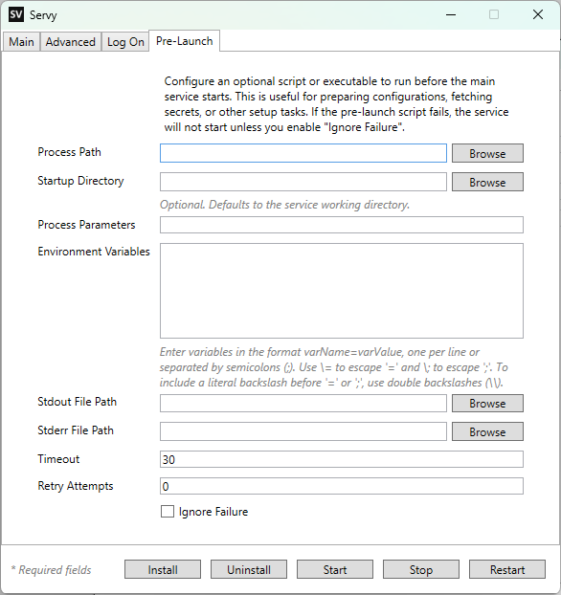Click the Timeout field showing 30

pyautogui.click(x=342, y=459)
